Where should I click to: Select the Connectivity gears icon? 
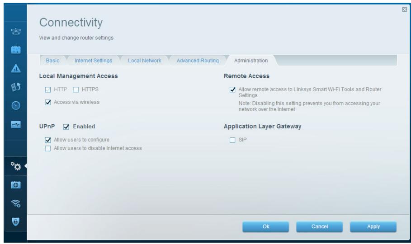tap(16, 166)
